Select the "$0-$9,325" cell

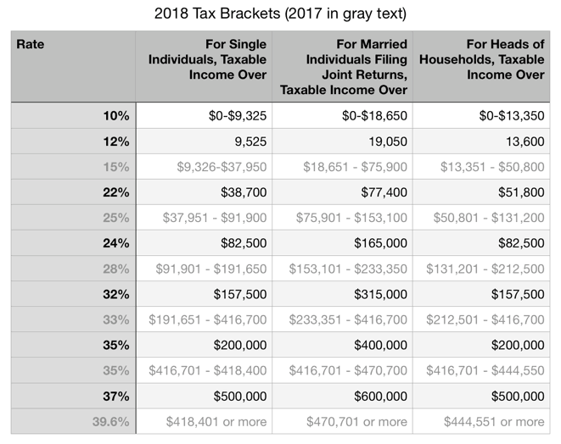(229, 116)
